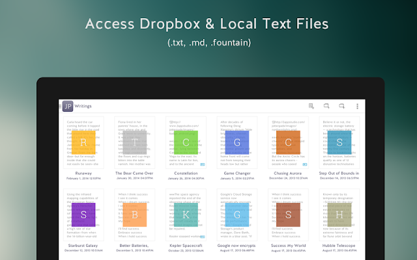The image size is (417, 260).
Task: Click the olive H tile on Hubble Telescope
Action: pyautogui.click(x=339, y=214)
